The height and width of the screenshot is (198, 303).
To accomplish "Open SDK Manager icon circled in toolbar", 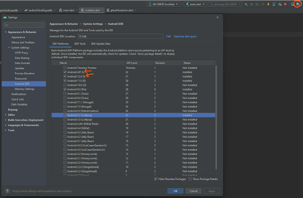I will pyautogui.click(x=297, y=4).
